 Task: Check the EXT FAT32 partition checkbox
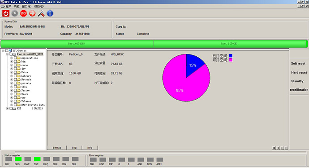(x=11, y=109)
